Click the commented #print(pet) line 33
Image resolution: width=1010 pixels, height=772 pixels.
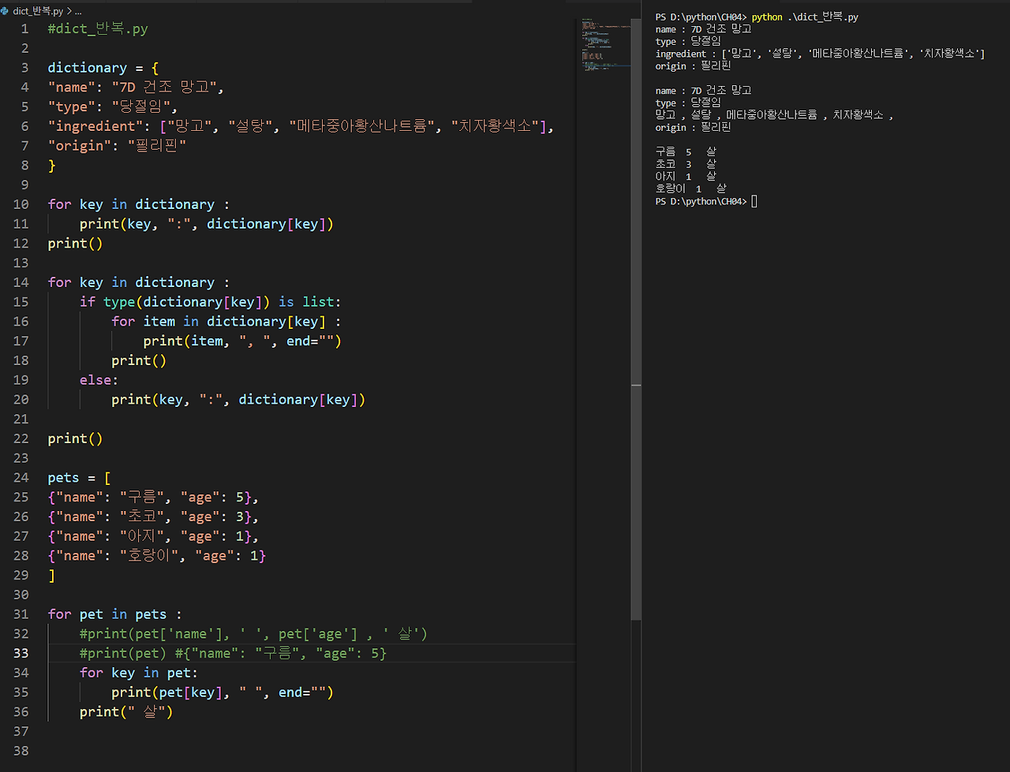234,653
